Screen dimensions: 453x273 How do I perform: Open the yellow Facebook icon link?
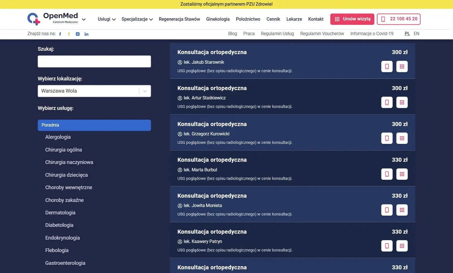coord(69,34)
